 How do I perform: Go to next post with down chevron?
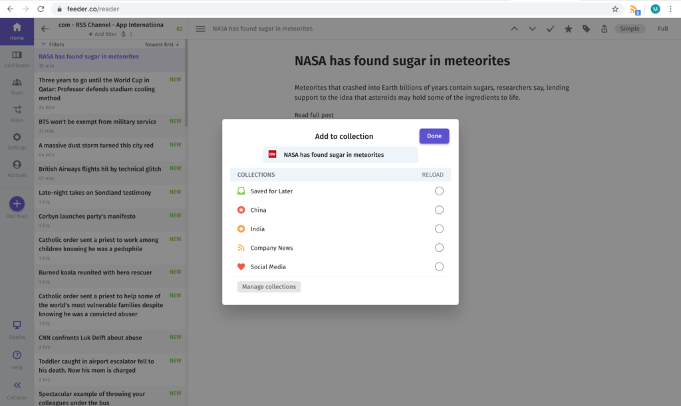(x=532, y=29)
